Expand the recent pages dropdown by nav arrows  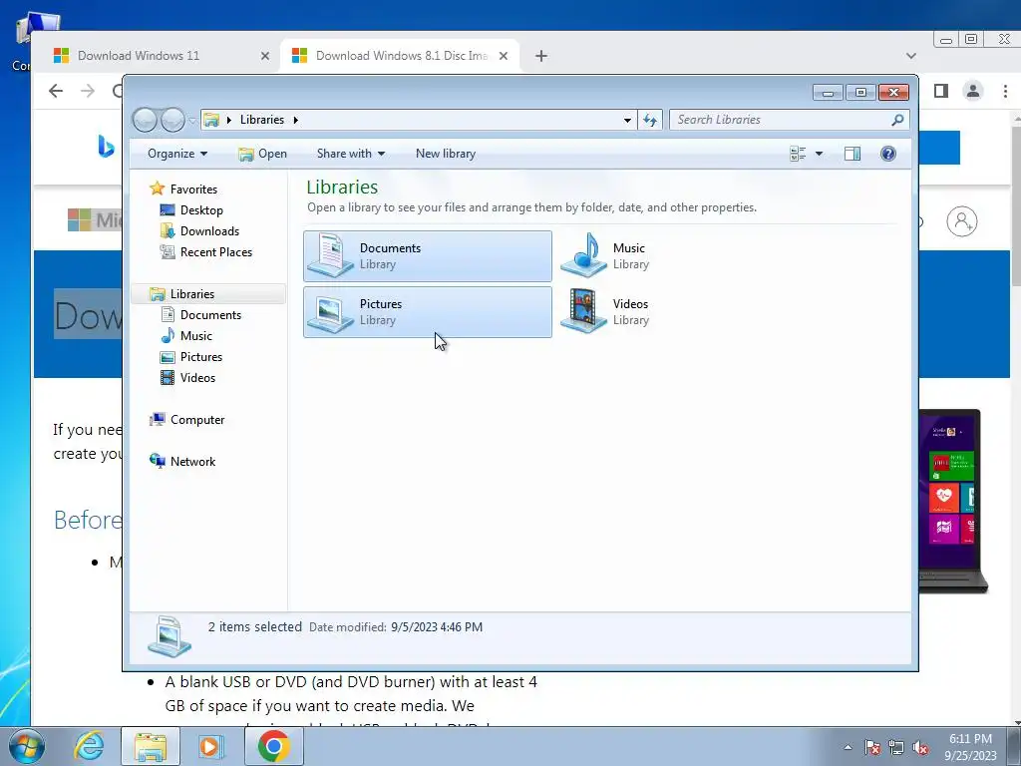coord(192,121)
